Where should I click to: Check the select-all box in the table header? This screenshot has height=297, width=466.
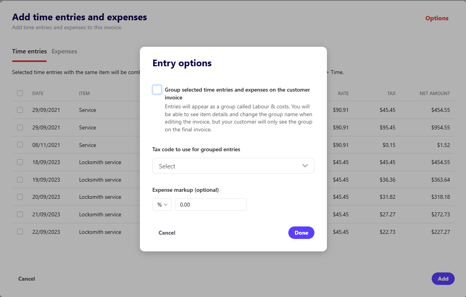point(20,93)
